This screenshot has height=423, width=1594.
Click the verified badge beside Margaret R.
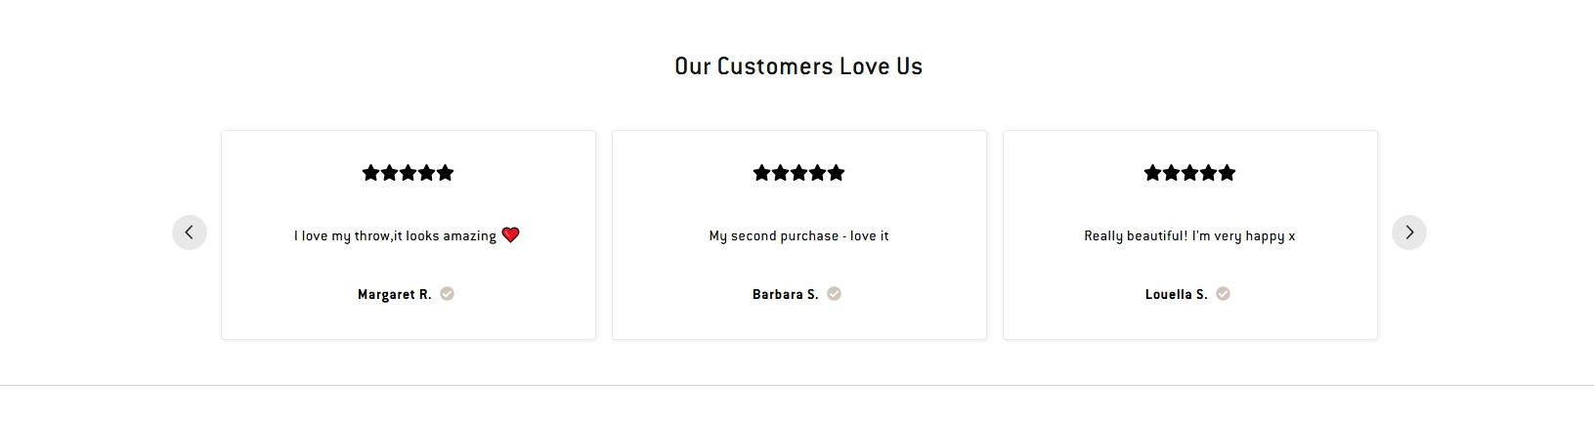[x=447, y=294]
